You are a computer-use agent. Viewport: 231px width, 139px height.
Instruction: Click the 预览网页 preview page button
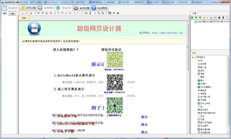(64, 8)
